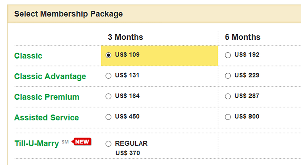The width and height of the screenshot is (301, 165).
Task: Open the Till-U-Marry package link
Action: [36, 144]
